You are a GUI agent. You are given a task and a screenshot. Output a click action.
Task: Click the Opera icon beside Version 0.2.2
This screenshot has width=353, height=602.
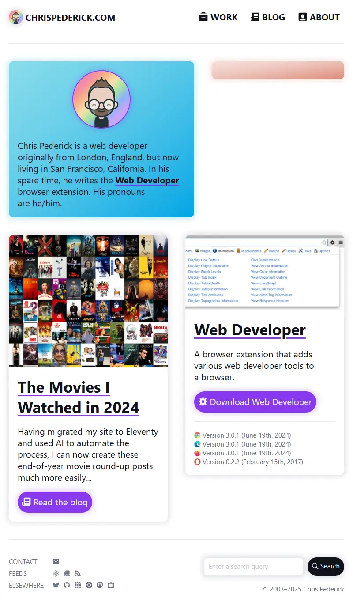(x=197, y=462)
